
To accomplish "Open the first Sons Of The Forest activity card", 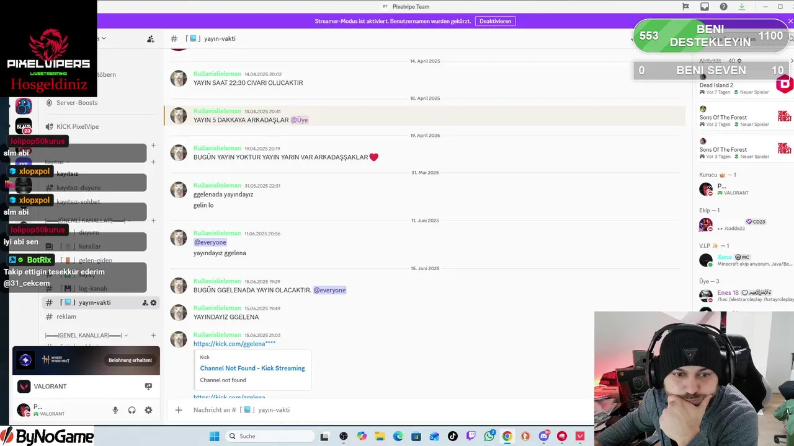I will 744,117.
